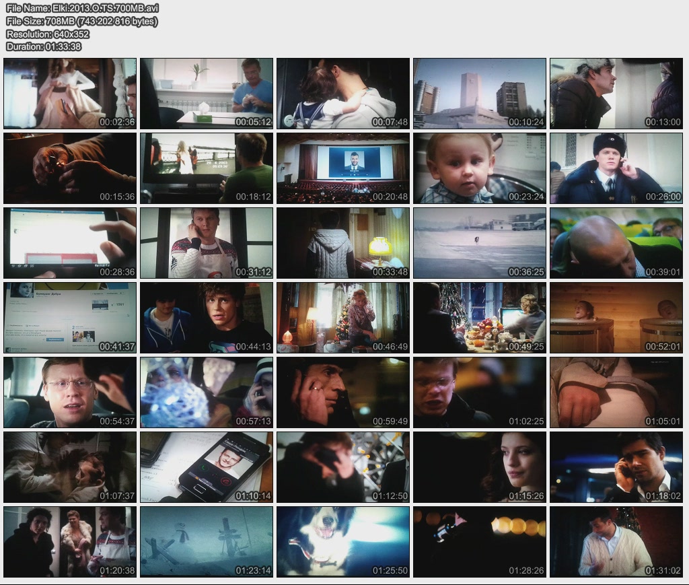Screen dimensions: 689x585
Task: Open the social network page frame at 00:41:37
Action: pos(70,318)
